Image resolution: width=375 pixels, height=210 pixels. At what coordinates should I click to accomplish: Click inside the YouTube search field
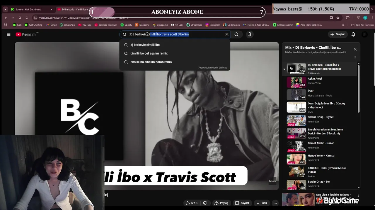175,34
